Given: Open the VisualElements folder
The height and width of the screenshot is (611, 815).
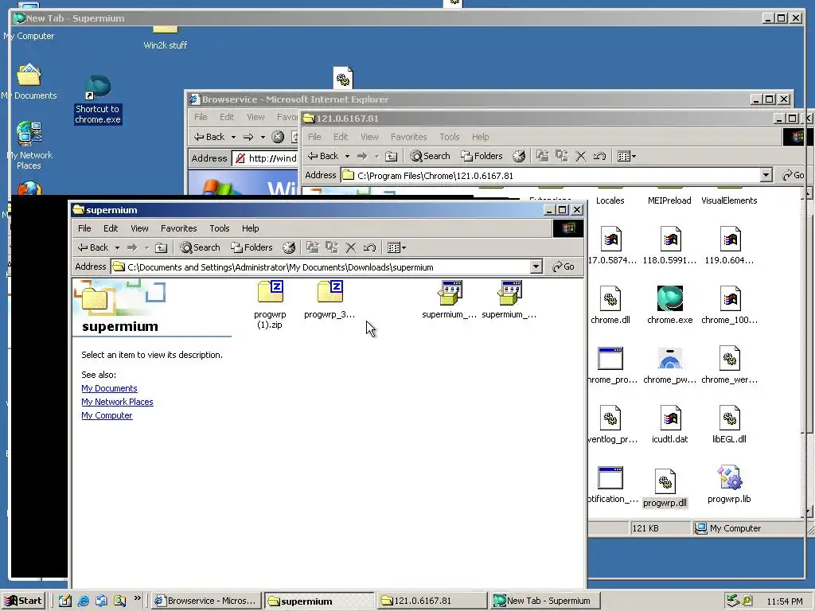Looking at the screenshot, I should [729, 197].
